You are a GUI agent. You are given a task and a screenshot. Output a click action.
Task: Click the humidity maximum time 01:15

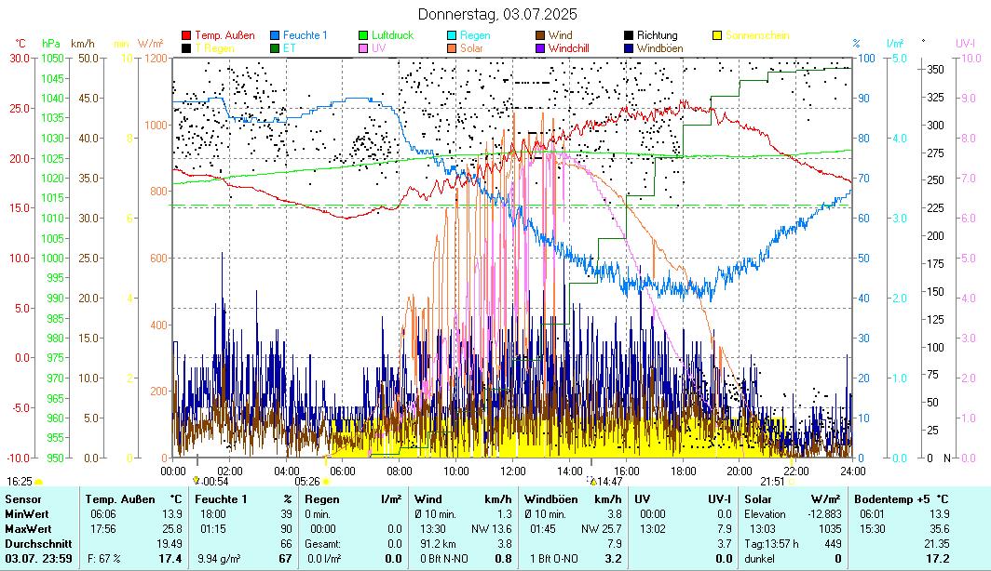[213, 529]
